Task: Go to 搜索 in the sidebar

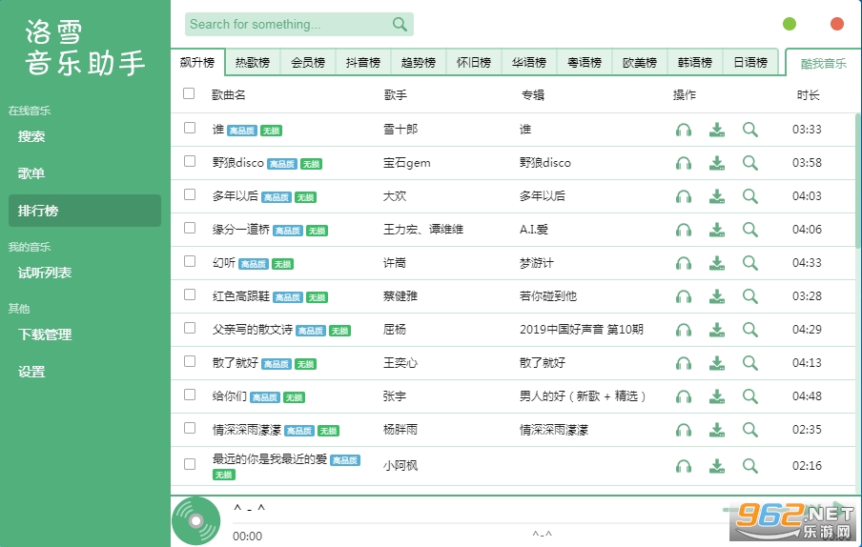Action: (85, 136)
